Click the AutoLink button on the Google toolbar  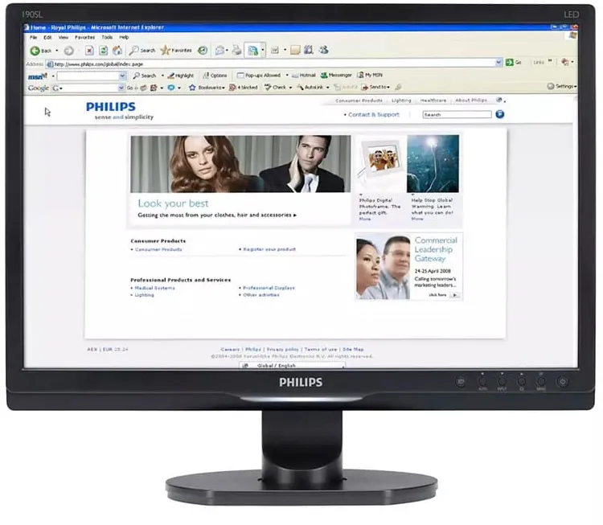coord(310,88)
